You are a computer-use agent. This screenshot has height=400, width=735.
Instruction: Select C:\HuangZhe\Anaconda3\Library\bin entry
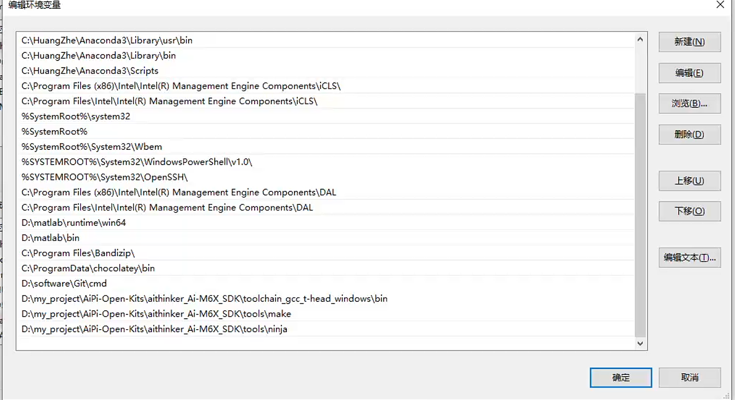[x=326, y=56]
